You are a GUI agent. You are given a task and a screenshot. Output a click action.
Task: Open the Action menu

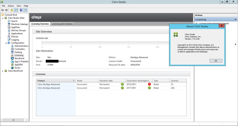coord(11,6)
